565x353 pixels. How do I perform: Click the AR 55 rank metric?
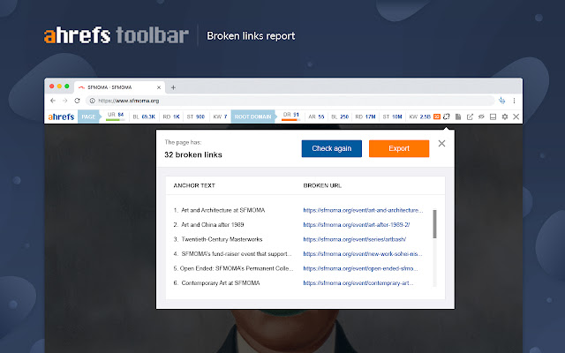pyautogui.click(x=316, y=116)
